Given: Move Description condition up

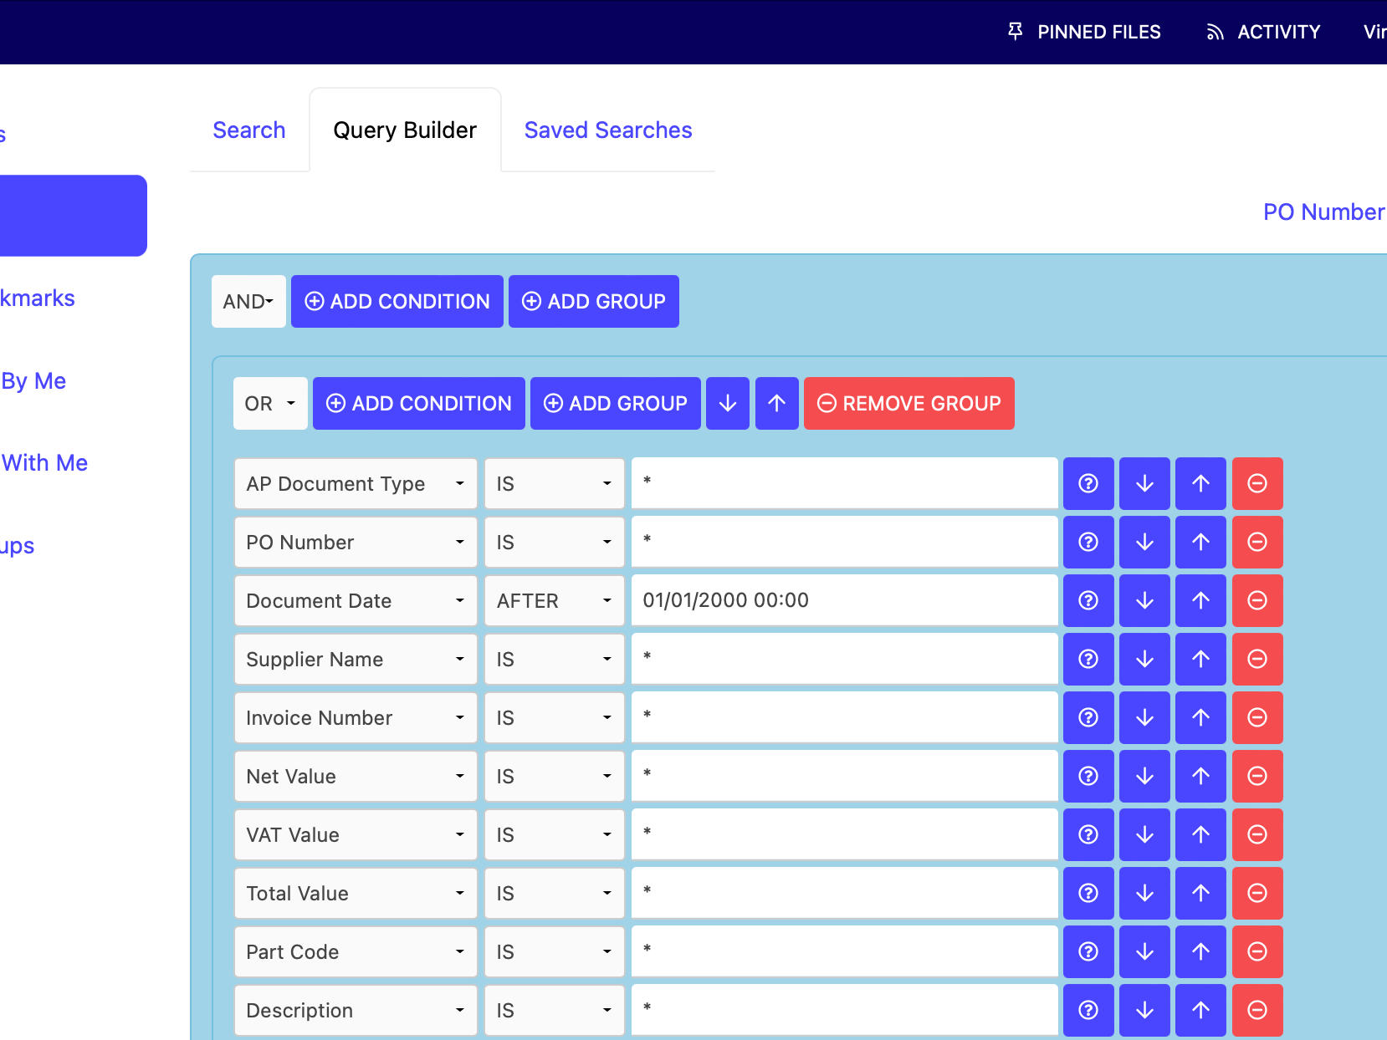Looking at the screenshot, I should [x=1200, y=1010].
